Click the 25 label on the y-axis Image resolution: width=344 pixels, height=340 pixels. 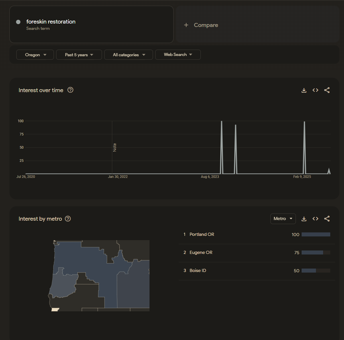[x=21, y=161]
